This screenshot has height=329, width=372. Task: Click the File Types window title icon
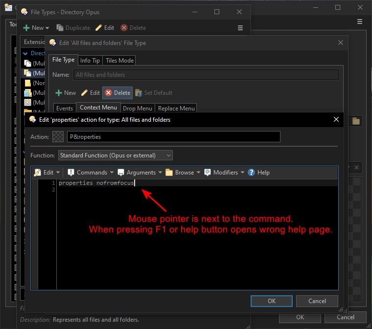pyautogui.click(x=24, y=12)
